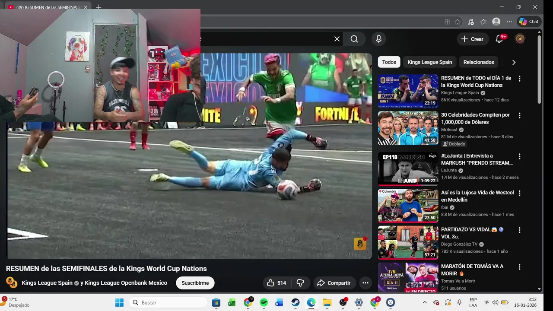Open YouTube notifications bell
This screenshot has width=553, height=311.
(x=499, y=39)
